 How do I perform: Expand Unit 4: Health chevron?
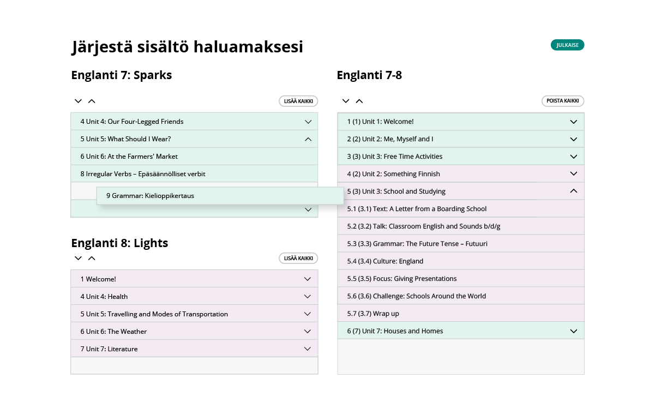point(308,297)
